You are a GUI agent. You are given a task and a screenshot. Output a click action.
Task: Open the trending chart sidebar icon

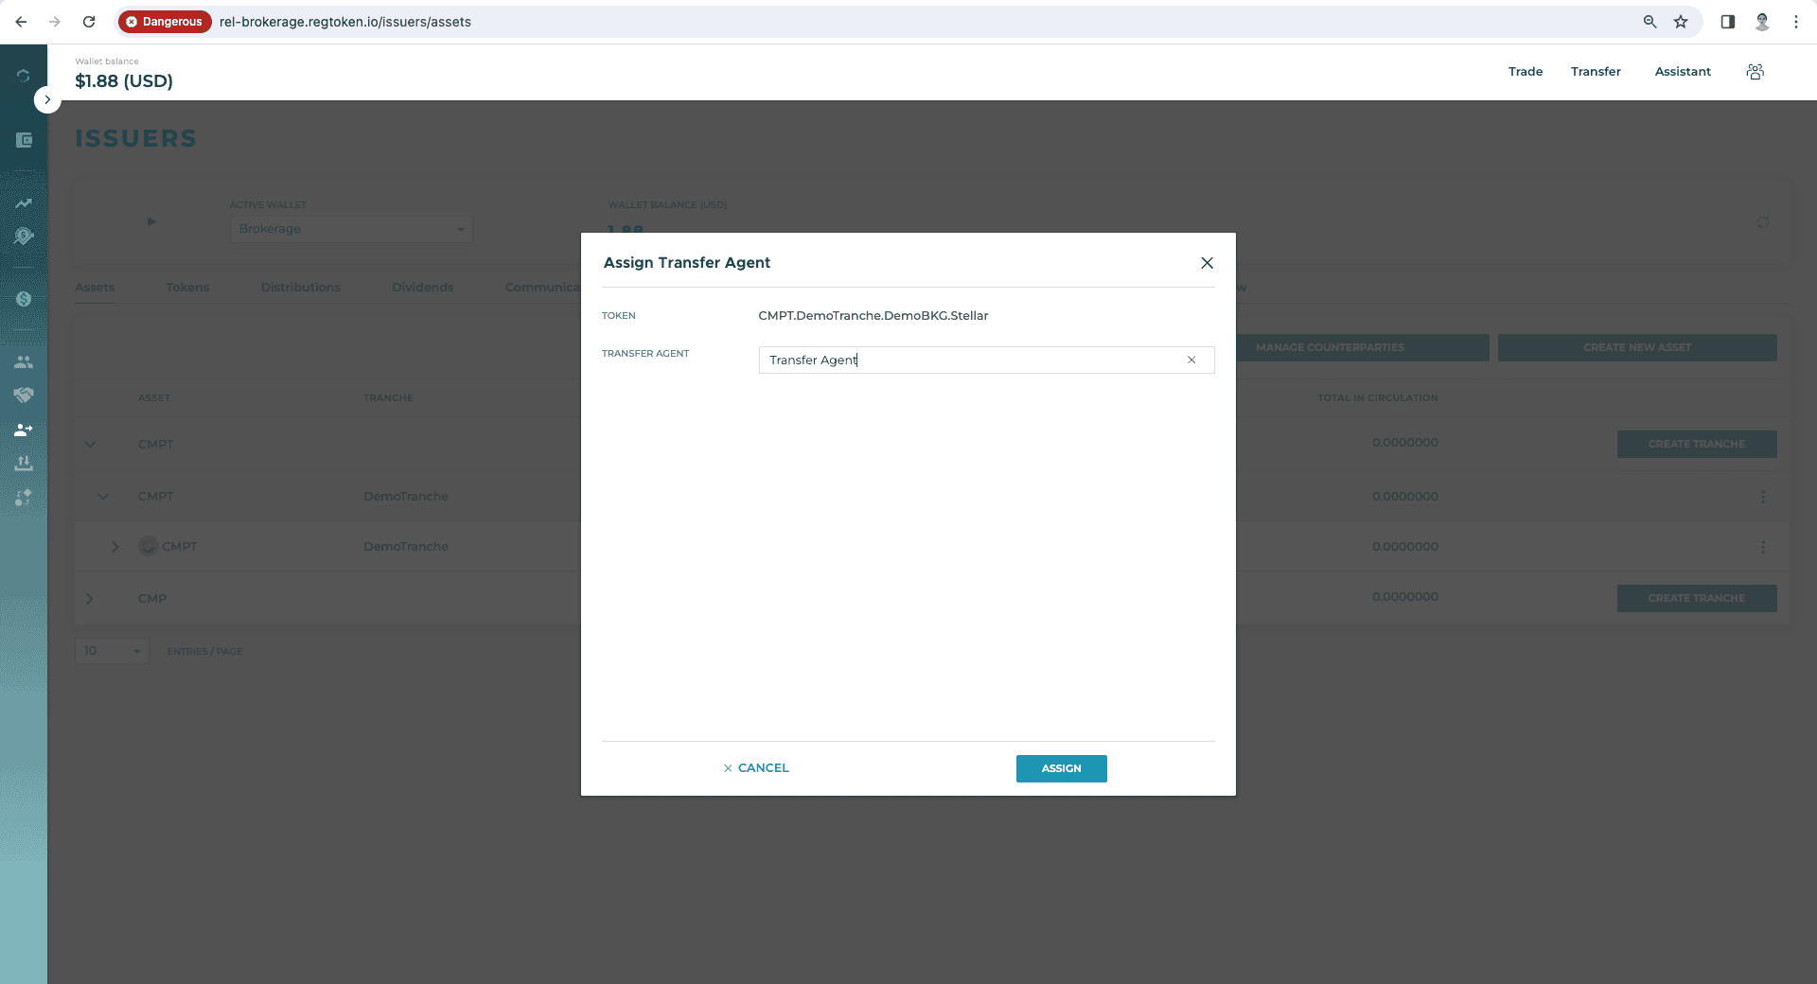24,202
